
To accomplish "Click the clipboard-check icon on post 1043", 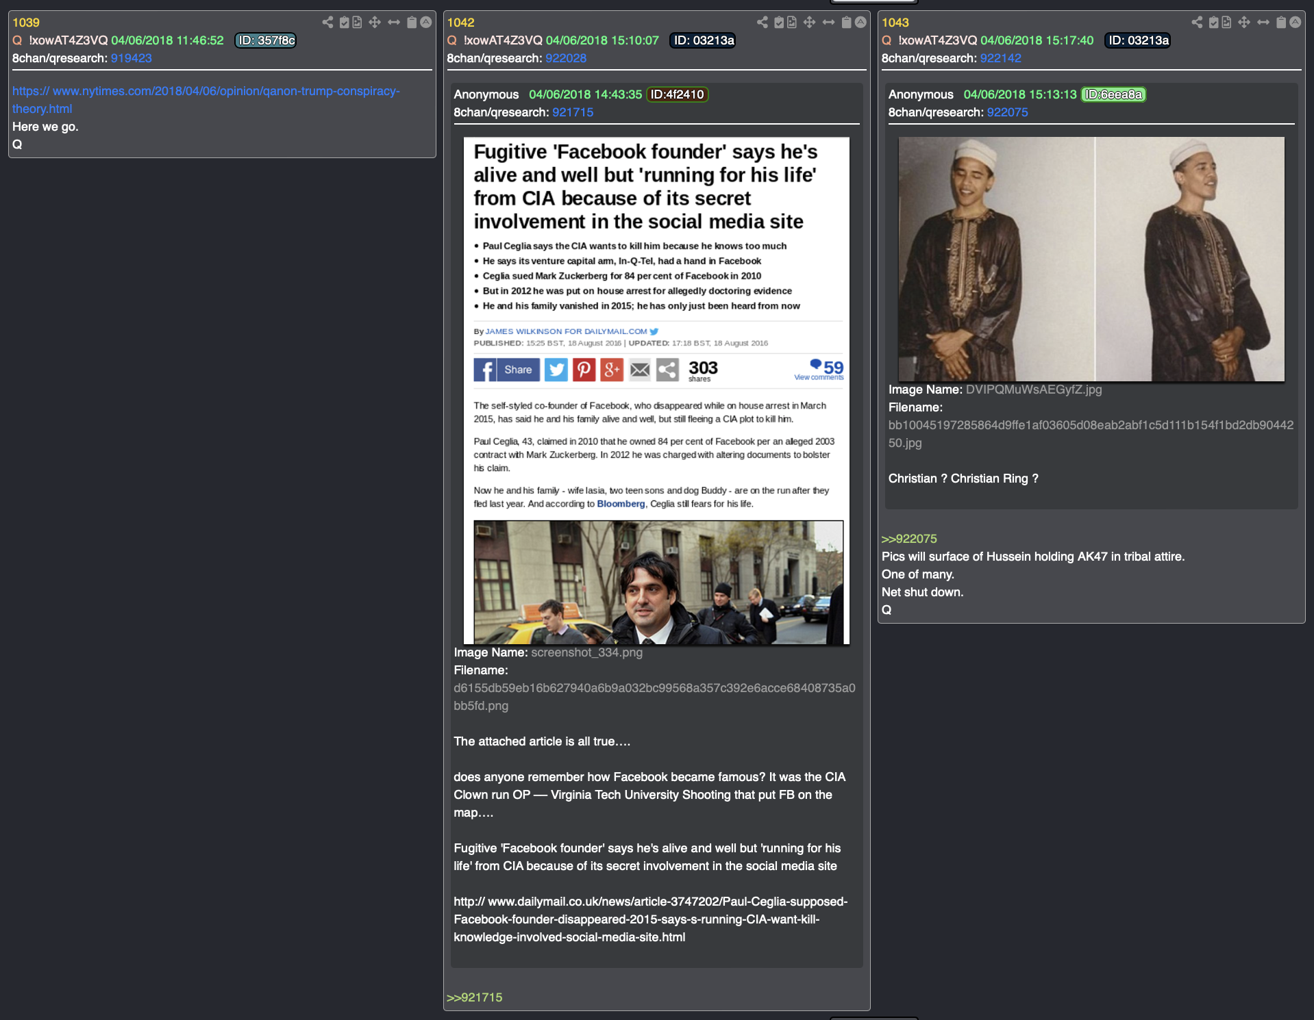I will tap(1214, 23).
